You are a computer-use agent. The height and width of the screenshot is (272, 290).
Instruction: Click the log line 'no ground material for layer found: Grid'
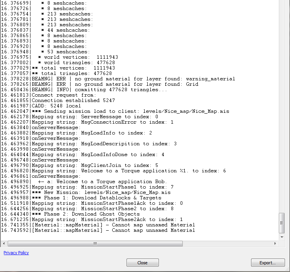[x=99, y=84]
